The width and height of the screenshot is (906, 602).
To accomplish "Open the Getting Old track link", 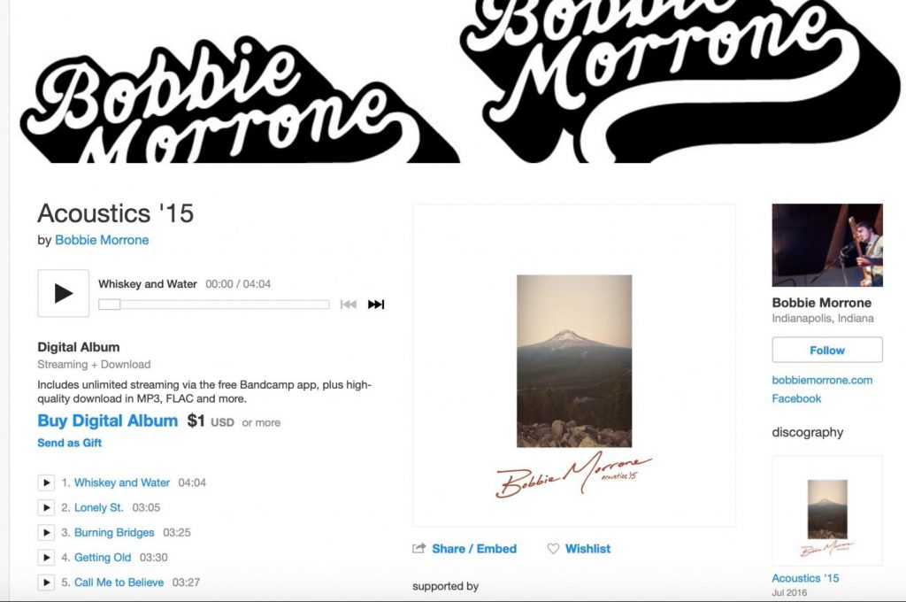I will [x=103, y=558].
